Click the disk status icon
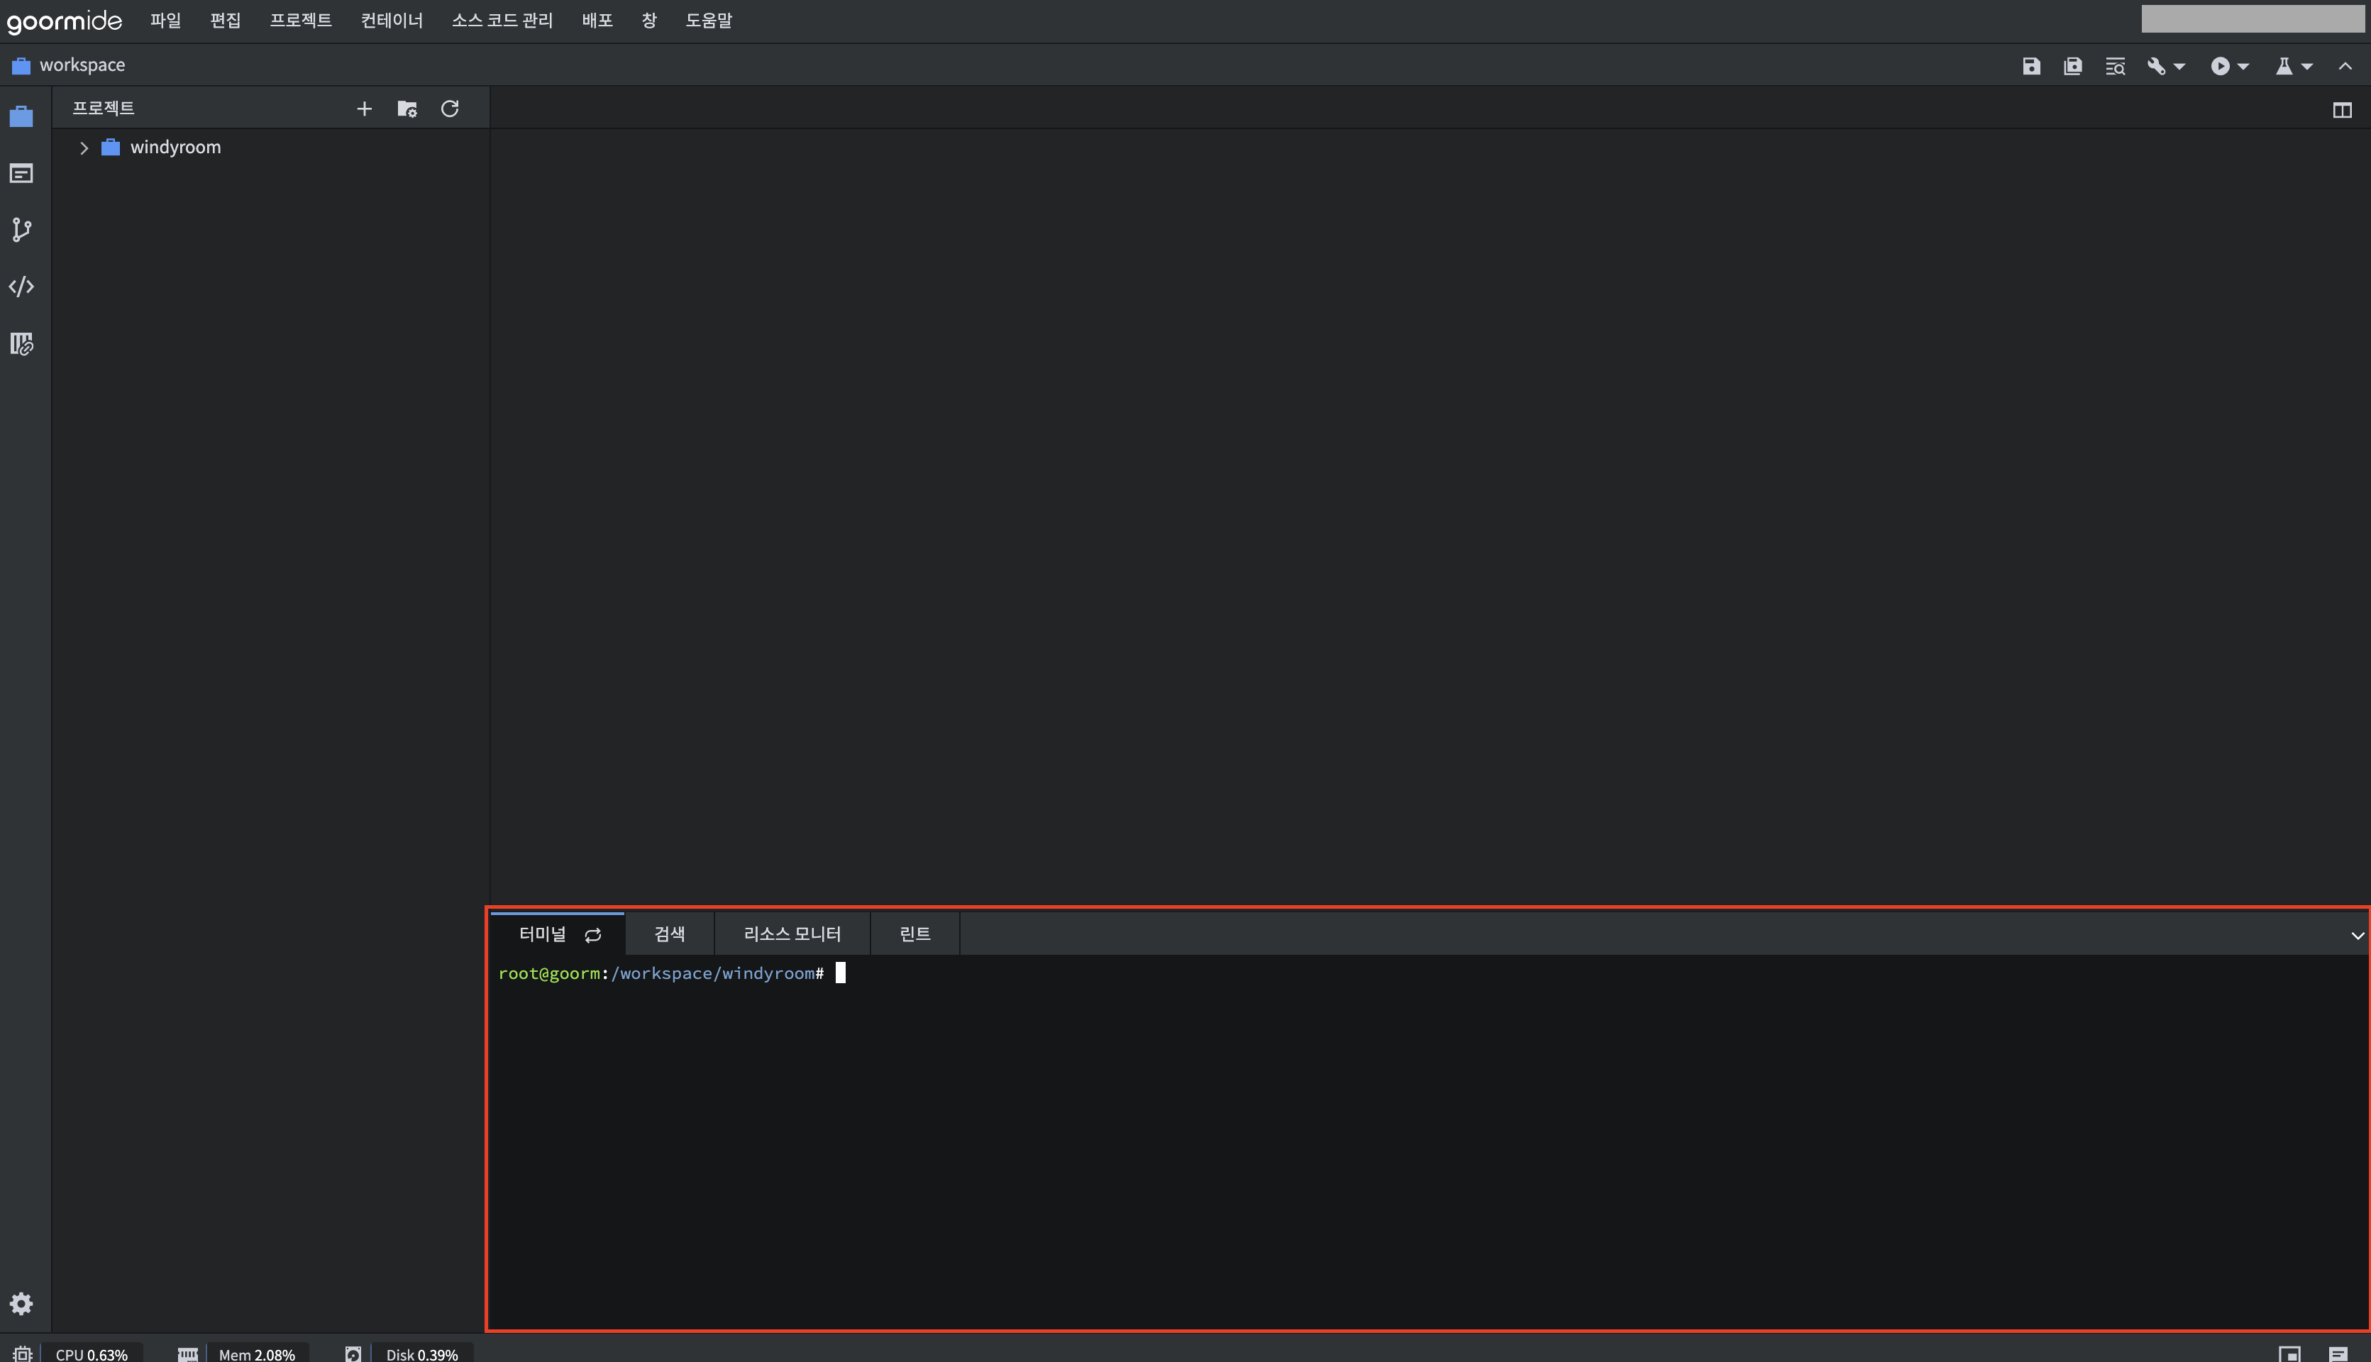This screenshot has height=1362, width=2371. pyautogui.click(x=353, y=1353)
